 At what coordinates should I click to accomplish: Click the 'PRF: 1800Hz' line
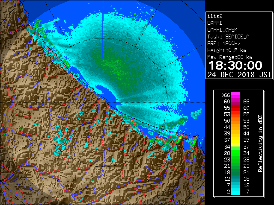223,44
